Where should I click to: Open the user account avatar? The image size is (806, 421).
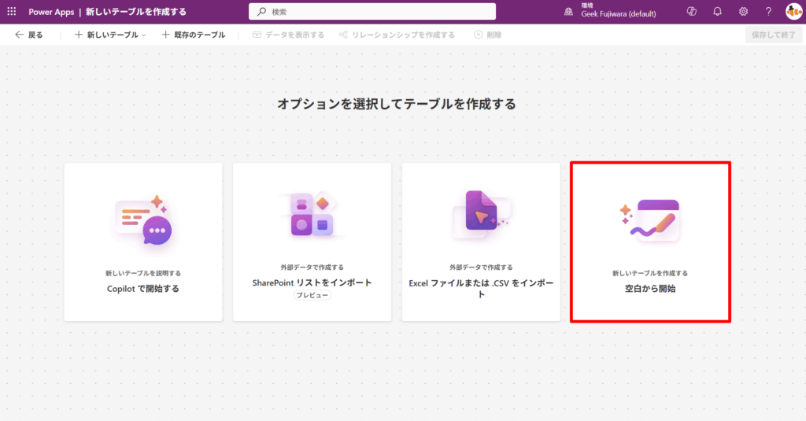coord(793,11)
